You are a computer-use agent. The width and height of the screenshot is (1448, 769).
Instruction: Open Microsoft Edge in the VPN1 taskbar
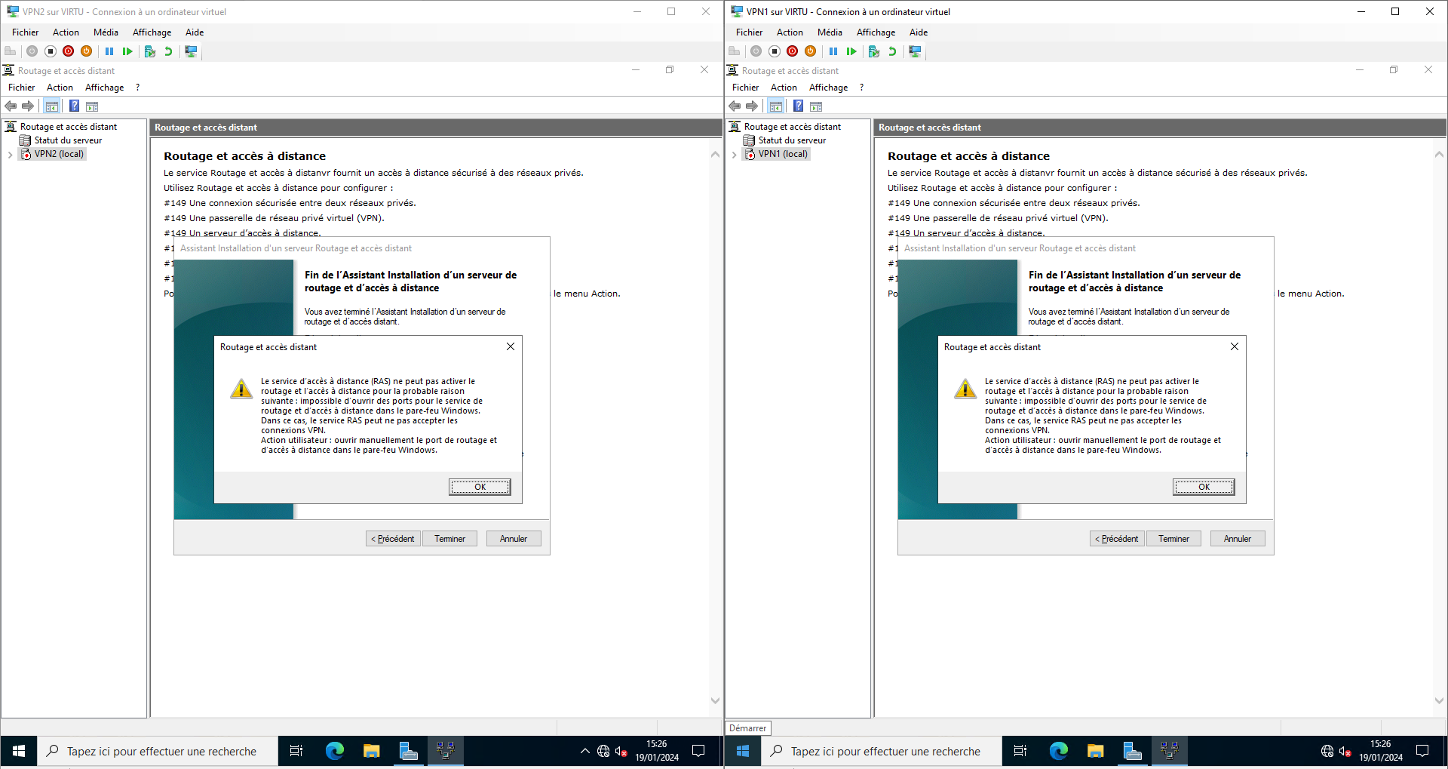[x=1058, y=751]
